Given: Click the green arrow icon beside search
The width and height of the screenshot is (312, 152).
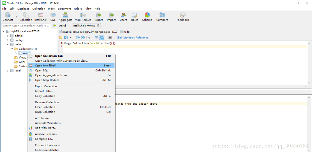Looking at the screenshot, I should (55, 26).
